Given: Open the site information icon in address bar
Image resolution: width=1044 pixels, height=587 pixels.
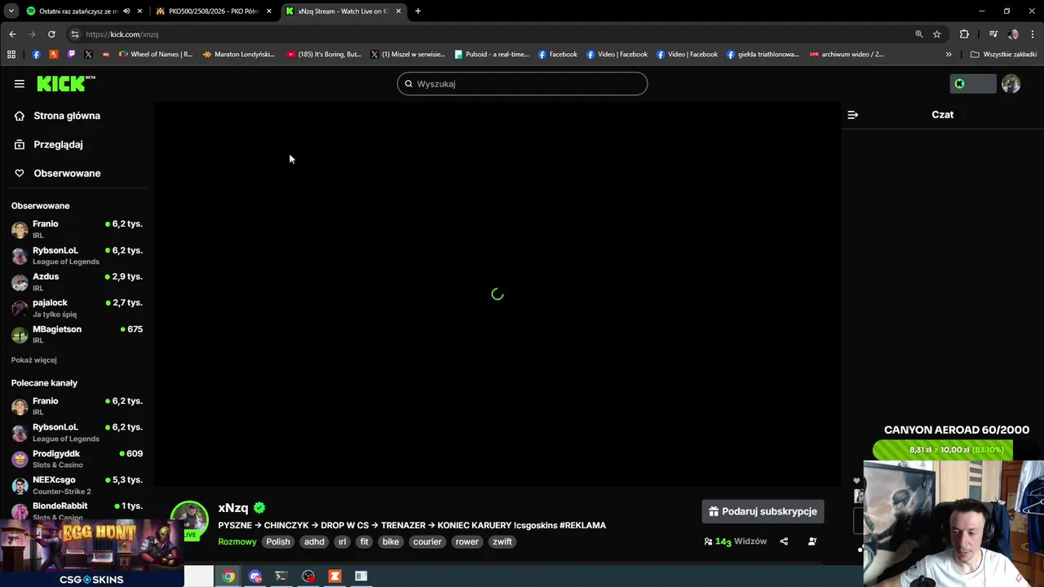Looking at the screenshot, I should point(74,34).
